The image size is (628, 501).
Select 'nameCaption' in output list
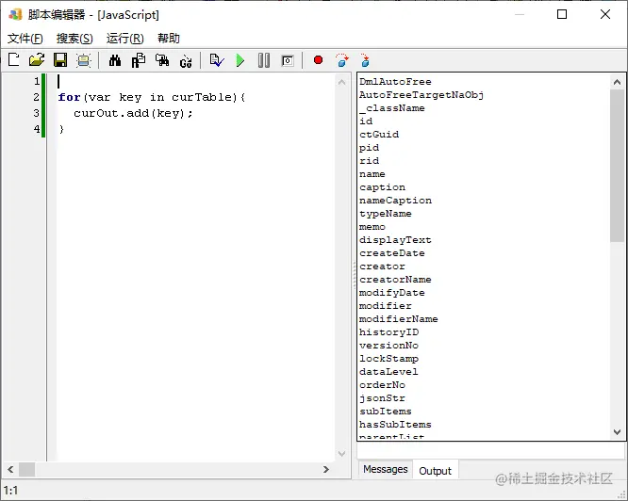[x=395, y=201]
